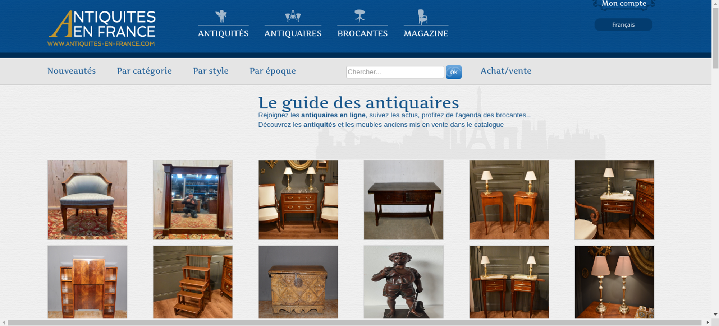719x326 pixels.
Task: Click the table icon above Brocantes
Action: tap(359, 16)
